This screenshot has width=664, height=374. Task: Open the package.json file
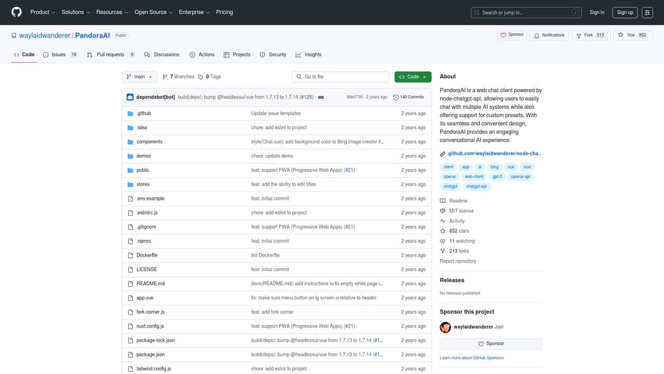[151, 354]
